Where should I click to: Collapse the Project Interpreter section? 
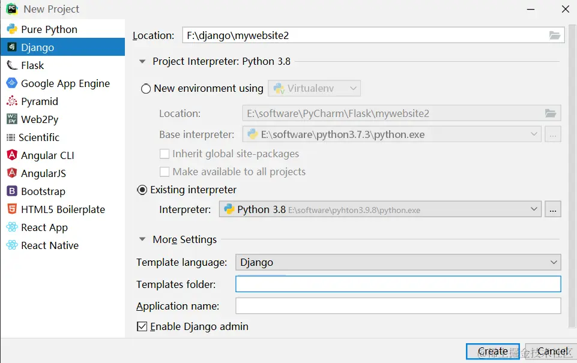click(142, 61)
